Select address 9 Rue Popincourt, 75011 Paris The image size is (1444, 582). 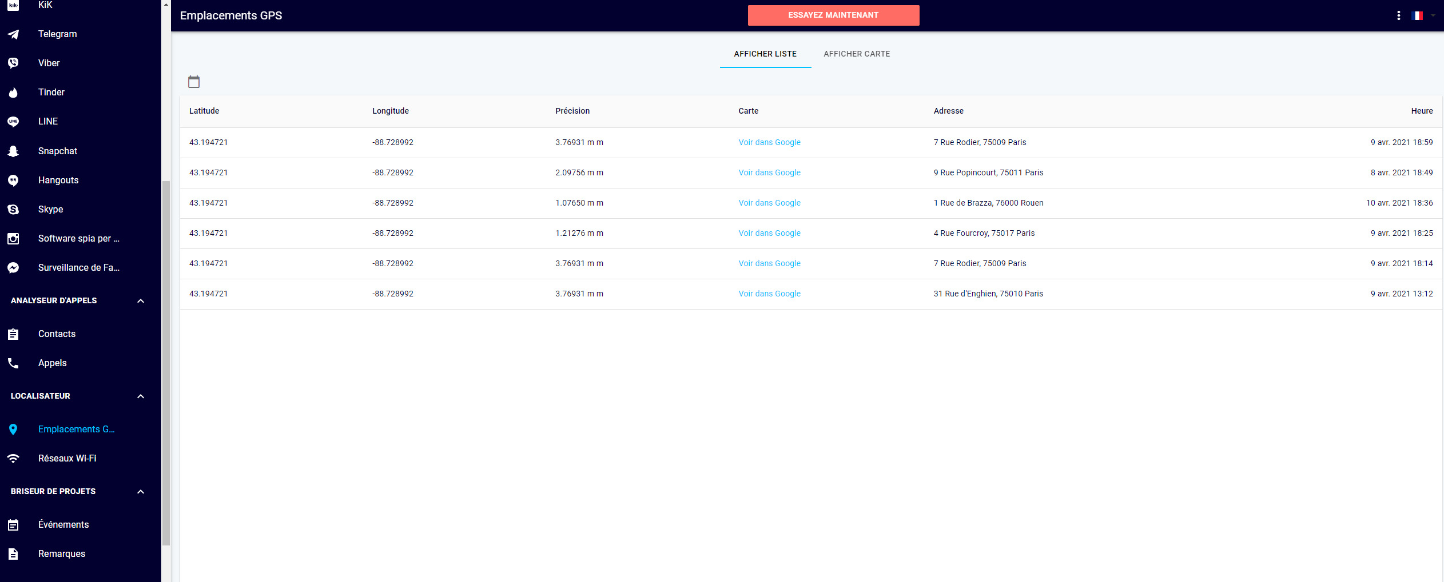pyautogui.click(x=988, y=173)
